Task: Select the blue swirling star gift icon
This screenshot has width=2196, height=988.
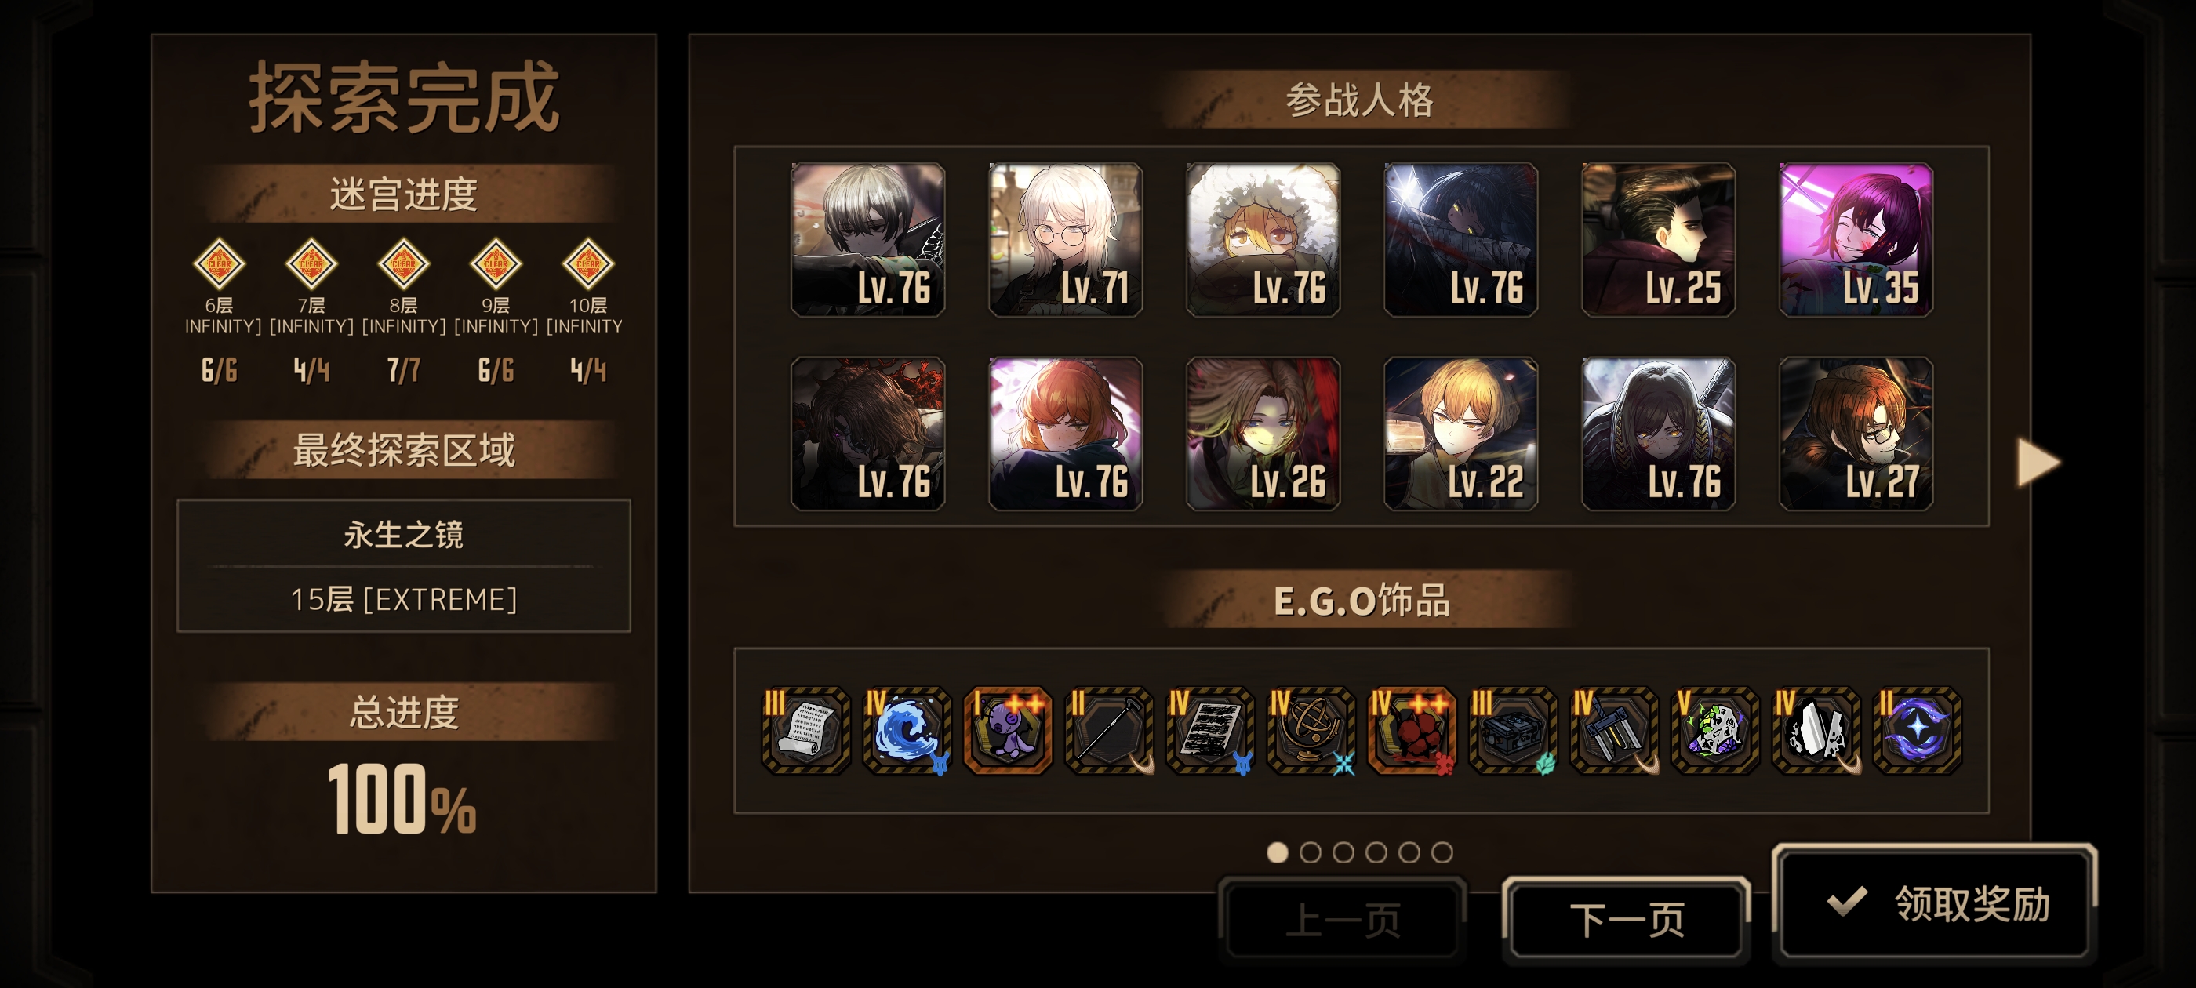Action: pos(1918,731)
